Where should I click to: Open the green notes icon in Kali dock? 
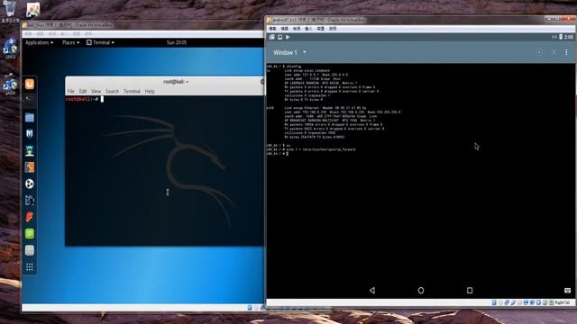(x=30, y=234)
